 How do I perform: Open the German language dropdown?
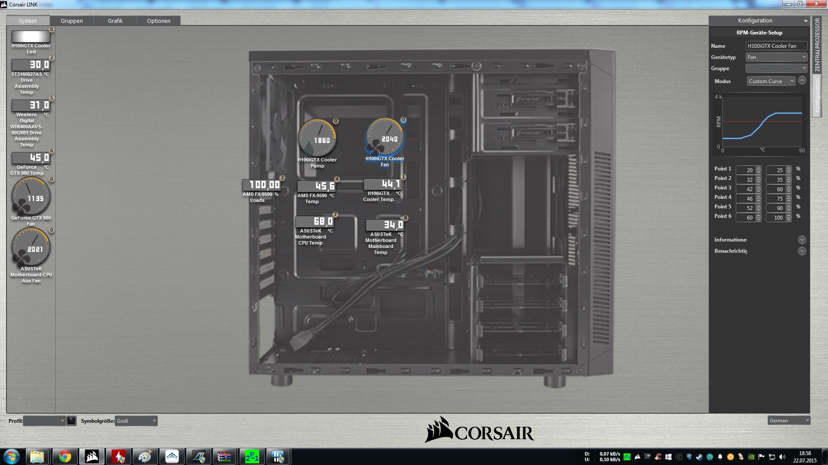coord(789,421)
